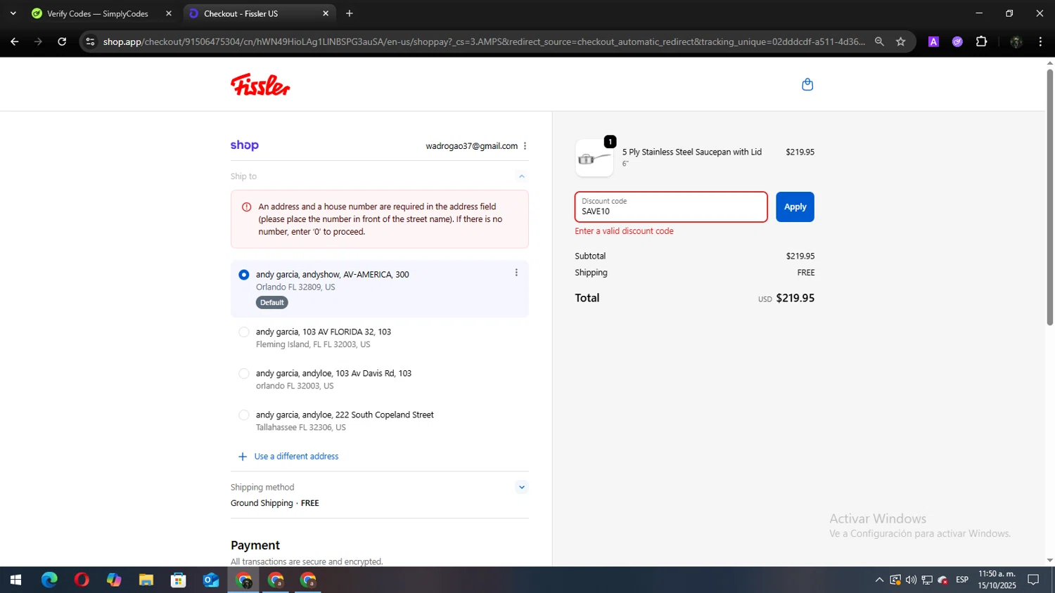Close the Verify Codes SimplyCodes tab

click(169, 13)
